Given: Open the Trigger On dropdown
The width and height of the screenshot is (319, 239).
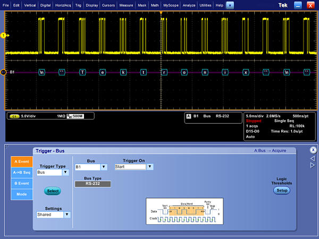Looking at the screenshot, I should coord(149,167).
